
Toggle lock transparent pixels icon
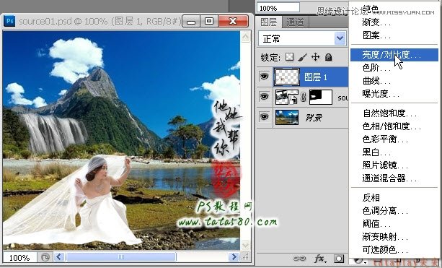pos(289,57)
